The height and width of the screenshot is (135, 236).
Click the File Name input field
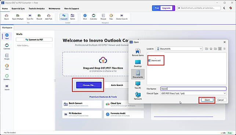(193, 89)
